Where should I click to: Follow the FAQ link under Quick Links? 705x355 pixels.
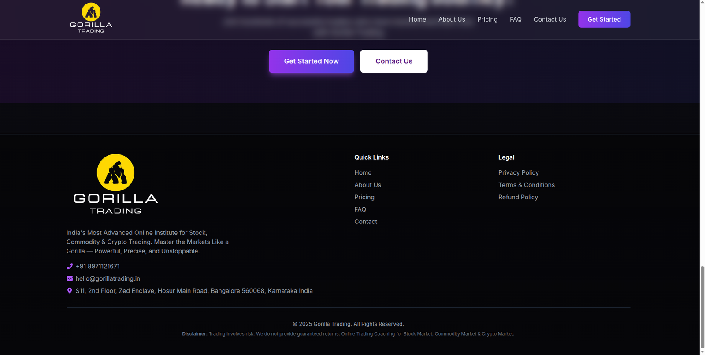click(x=360, y=209)
